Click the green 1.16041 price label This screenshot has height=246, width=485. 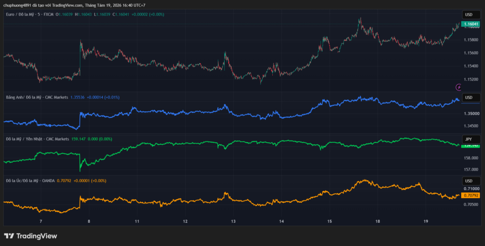470,24
